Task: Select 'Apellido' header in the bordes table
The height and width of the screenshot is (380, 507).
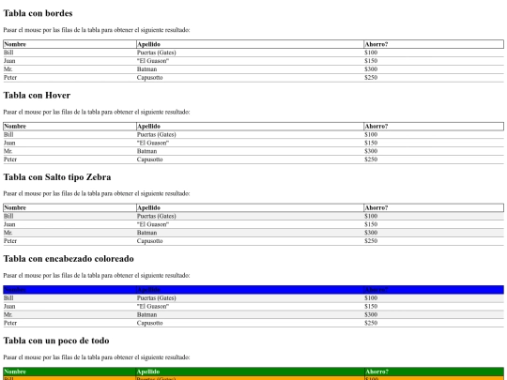Action: (148, 44)
